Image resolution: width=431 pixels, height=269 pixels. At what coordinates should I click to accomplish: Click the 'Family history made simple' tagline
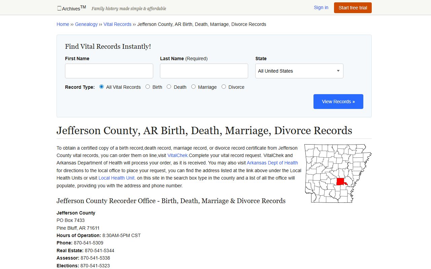coord(129,9)
